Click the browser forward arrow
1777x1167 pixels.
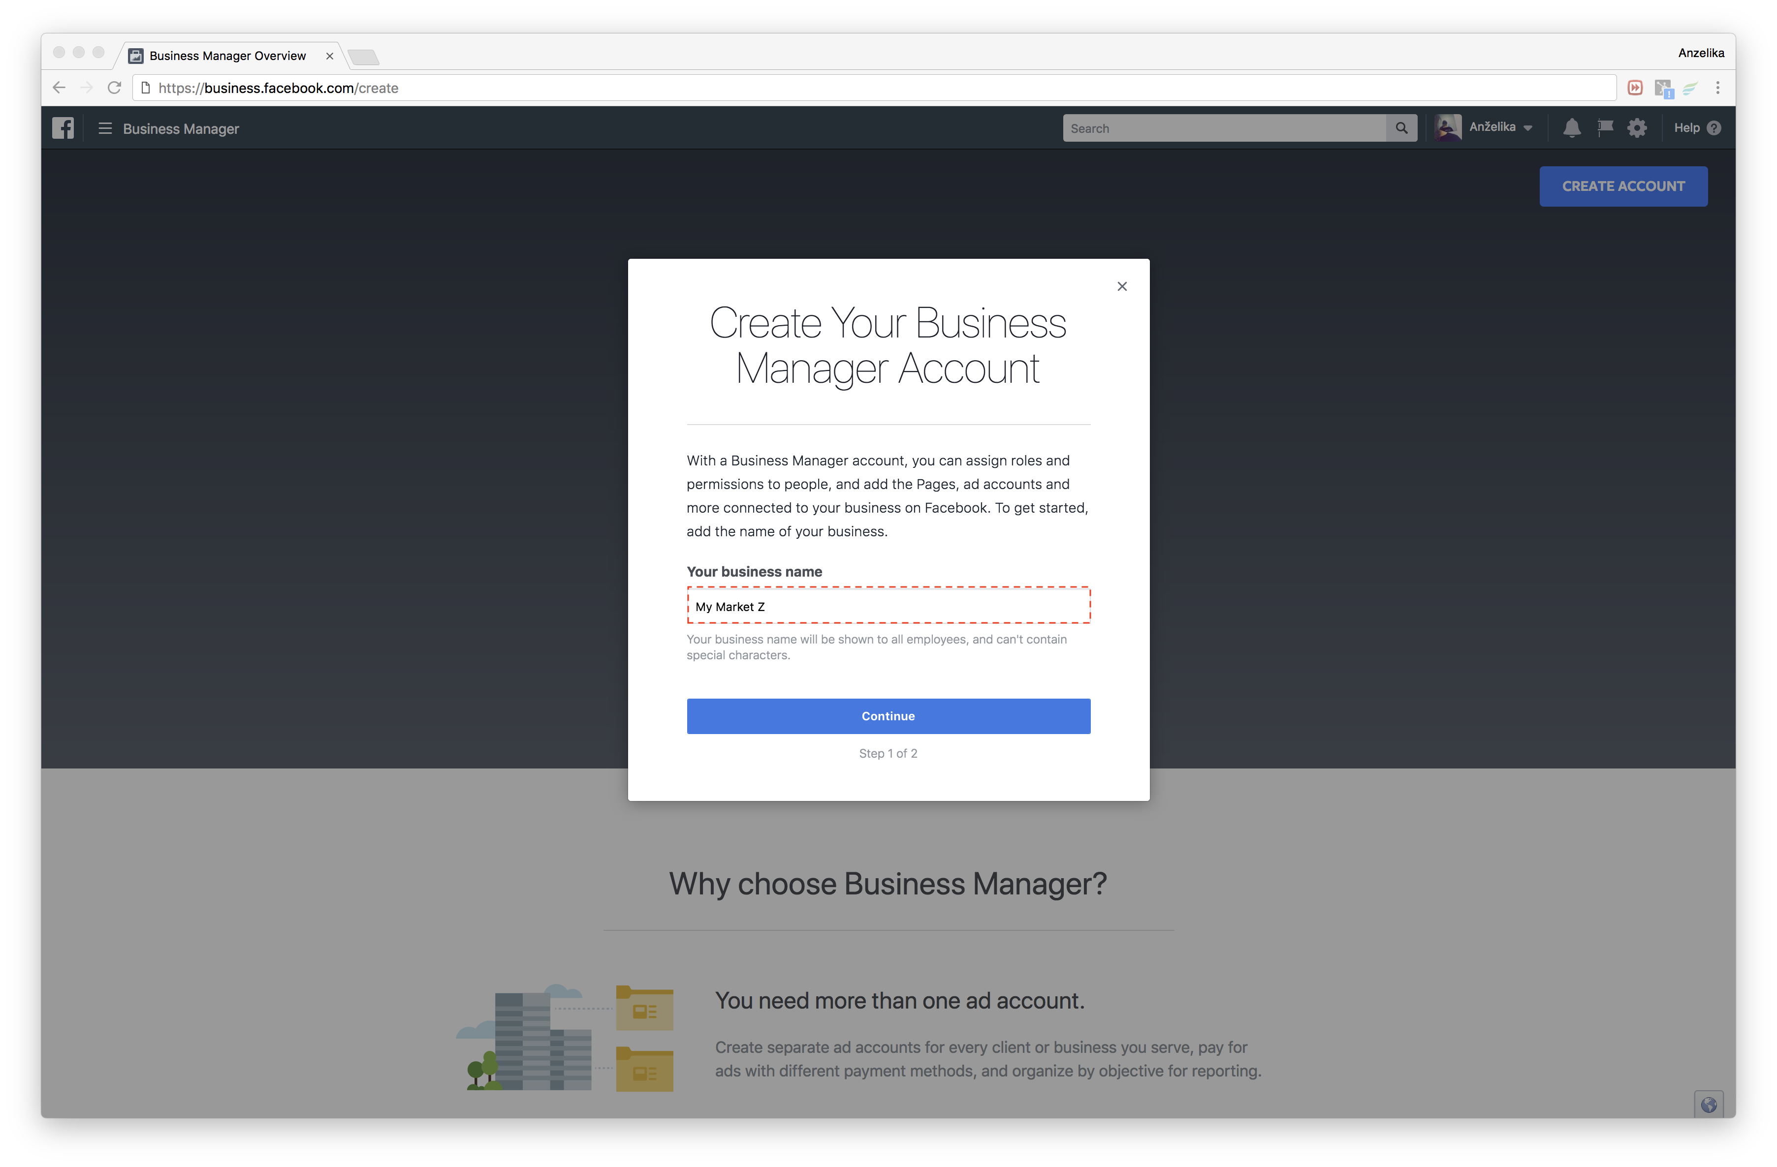point(87,88)
